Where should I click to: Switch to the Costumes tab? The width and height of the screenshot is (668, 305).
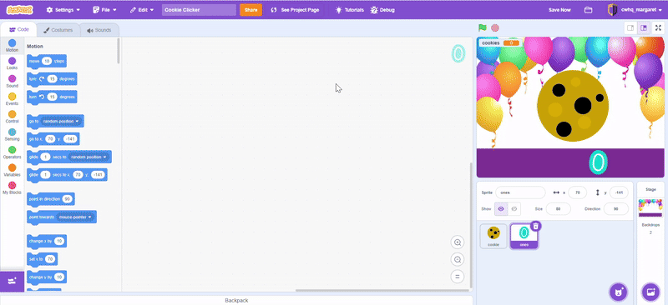pos(58,30)
